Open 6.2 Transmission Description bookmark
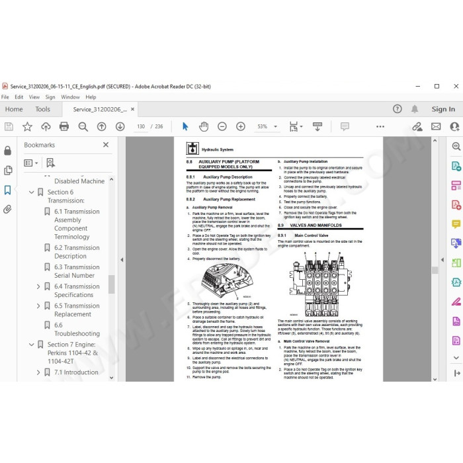The width and height of the screenshot is (463, 463). pyautogui.click(x=77, y=252)
